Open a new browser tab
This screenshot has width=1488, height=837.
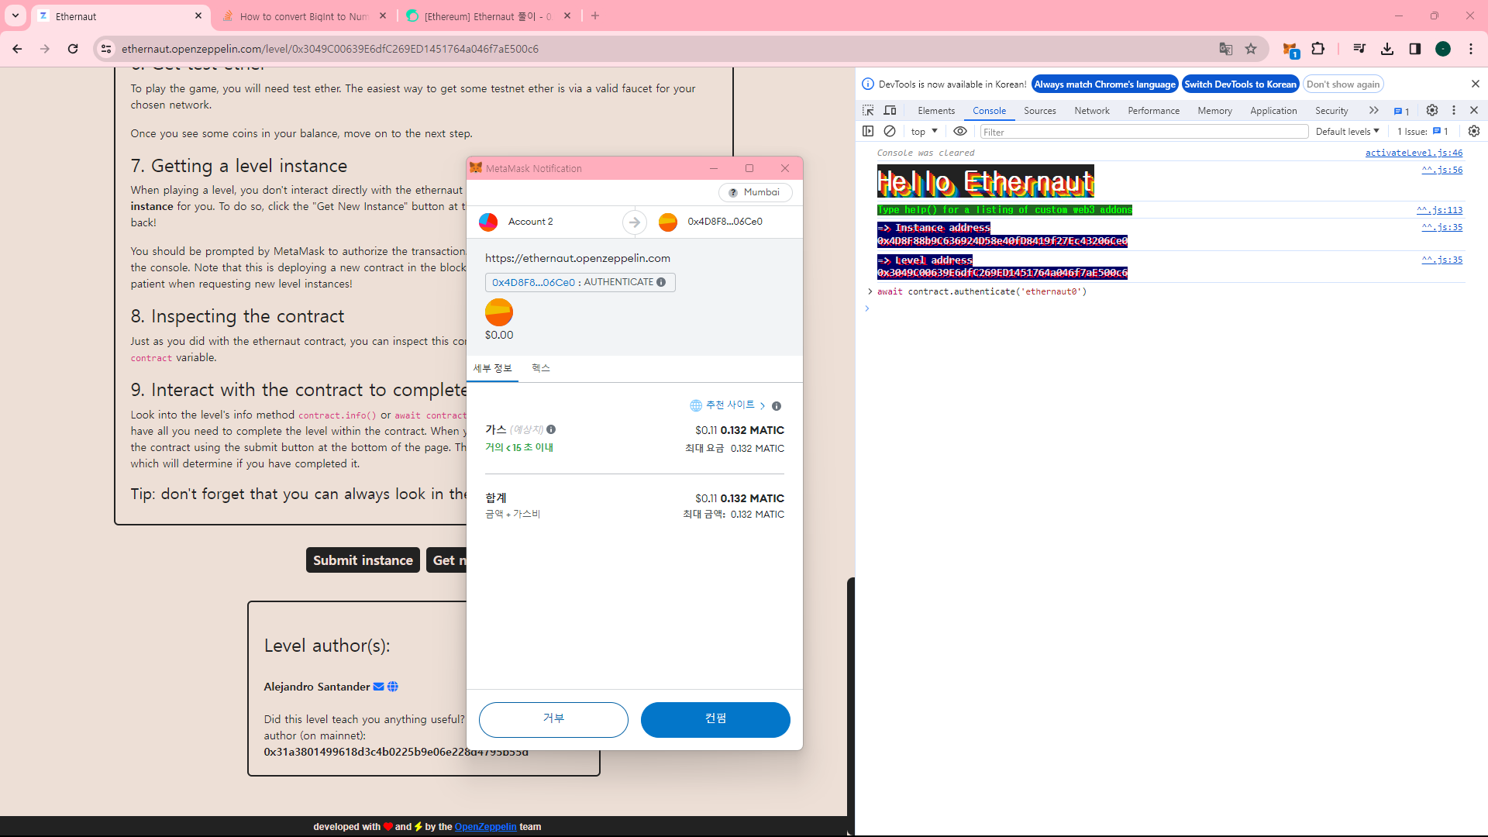point(595,15)
